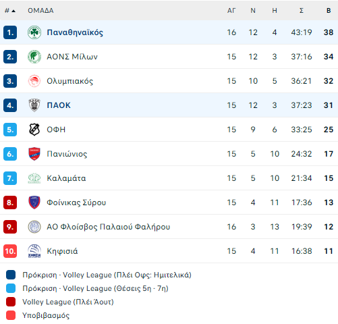The width and height of the screenshot is (338, 324).
Task: Open the Πανιώνιος team name link
Action: pos(67,154)
